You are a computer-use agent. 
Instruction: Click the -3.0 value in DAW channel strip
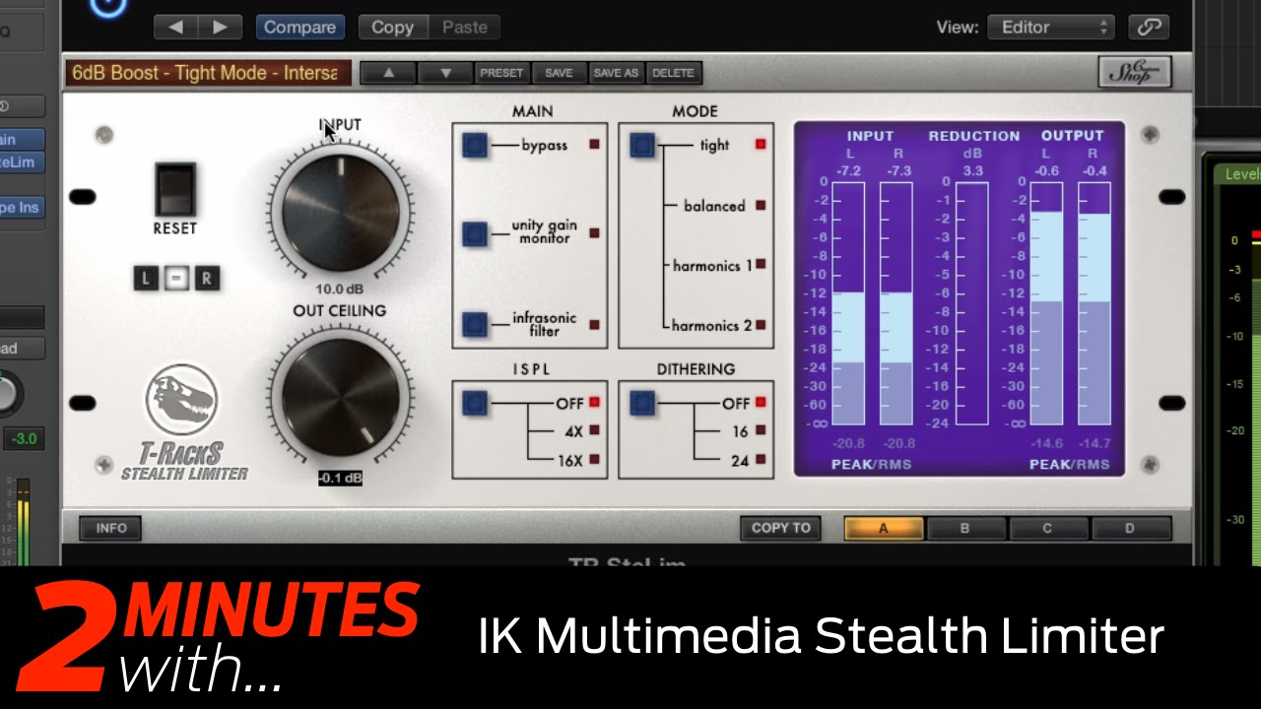[23, 438]
